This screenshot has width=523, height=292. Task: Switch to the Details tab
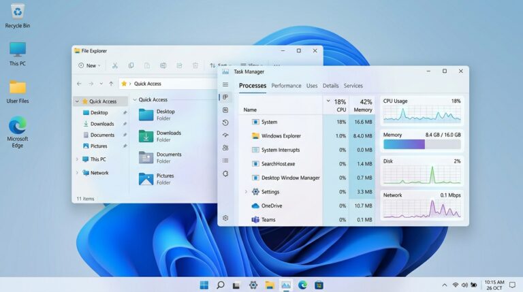point(330,86)
